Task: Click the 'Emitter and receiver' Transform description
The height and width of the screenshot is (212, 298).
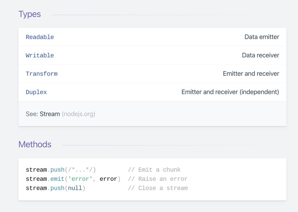Action: click(251, 73)
